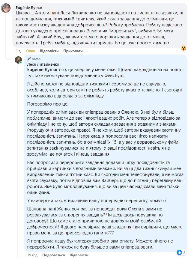The width and height of the screenshot is (191, 259).
Task: Click Відповісти under the author's reply
Action: tap(79, 255)
